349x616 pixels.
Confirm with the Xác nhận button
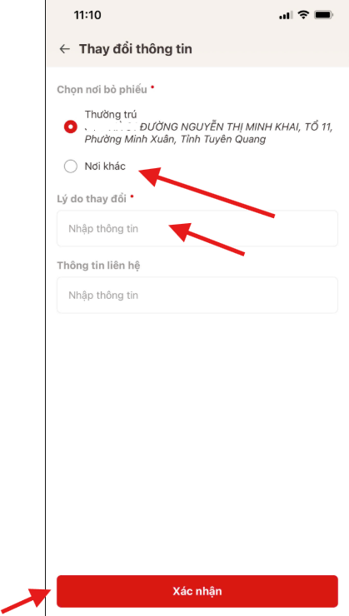(197, 591)
